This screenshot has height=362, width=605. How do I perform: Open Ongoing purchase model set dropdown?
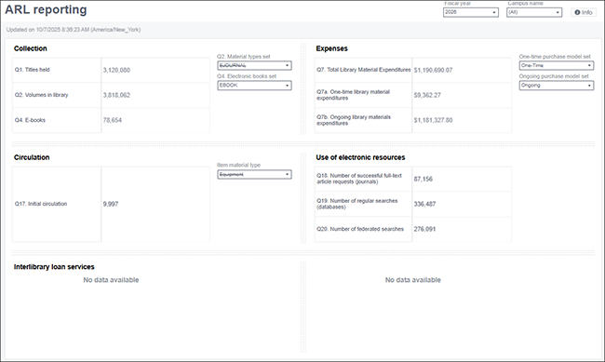(557, 86)
